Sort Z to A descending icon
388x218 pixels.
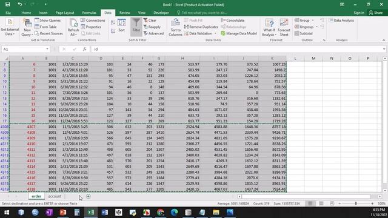[113, 31]
